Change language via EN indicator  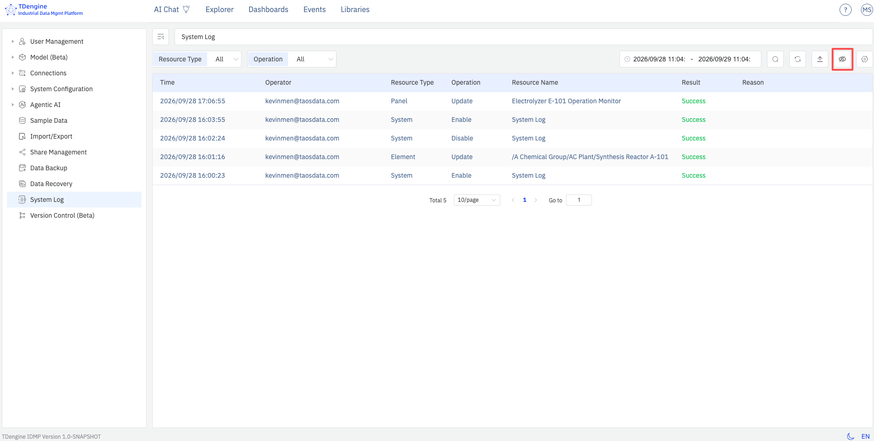[x=866, y=436]
